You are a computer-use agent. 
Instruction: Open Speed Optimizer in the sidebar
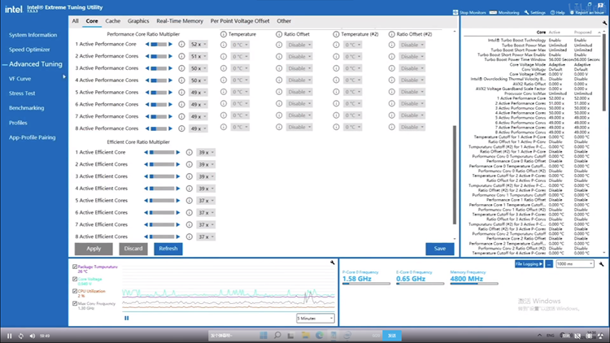pos(29,50)
